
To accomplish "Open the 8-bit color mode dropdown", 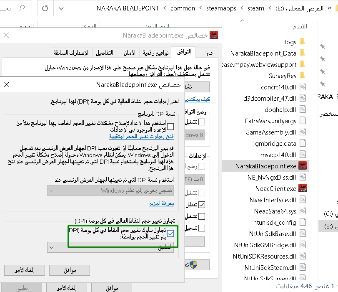I will [x=195, y=179].
